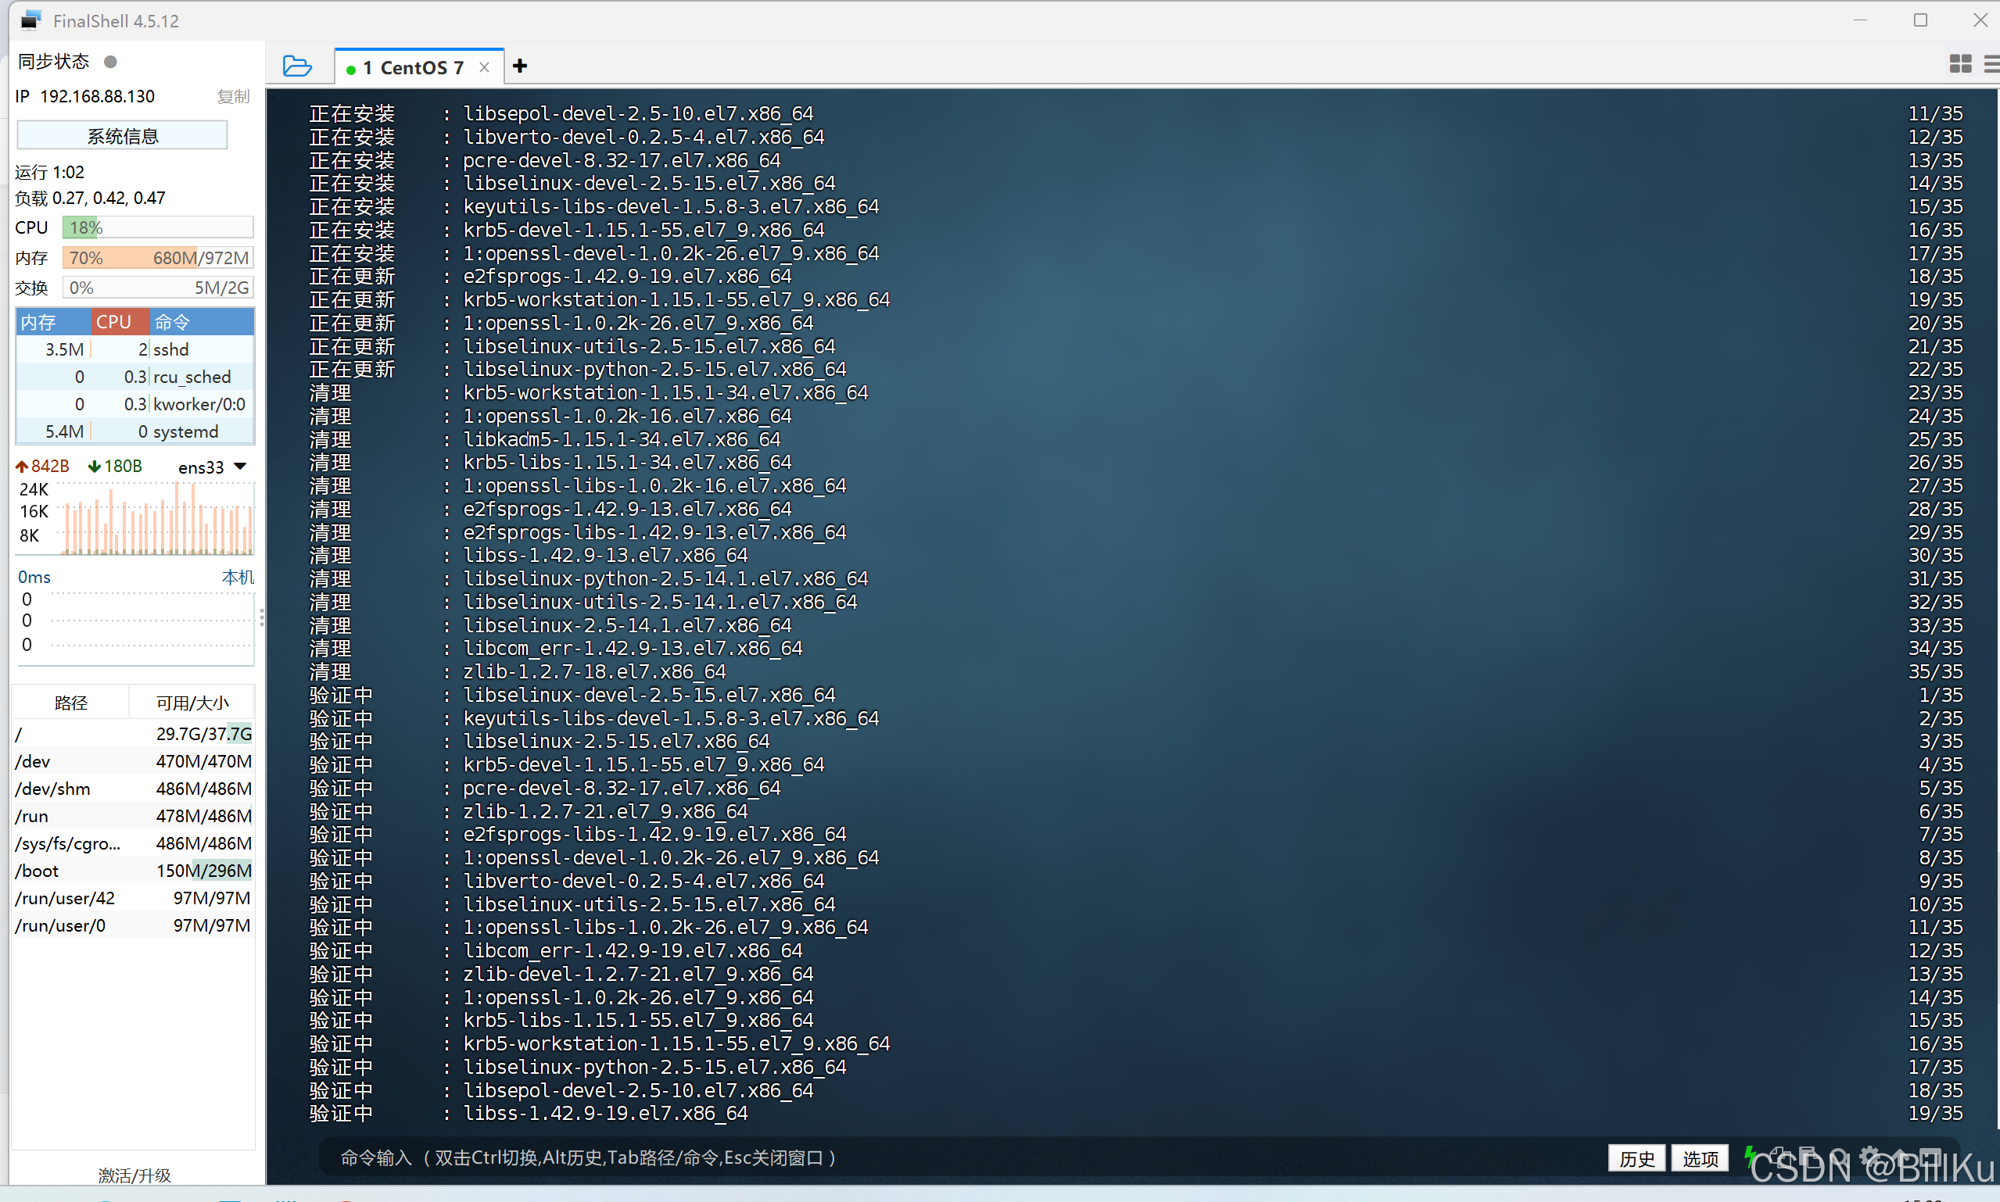The height and width of the screenshot is (1202, 2000).
Task: Click the 本机 local host link
Action: 238,577
